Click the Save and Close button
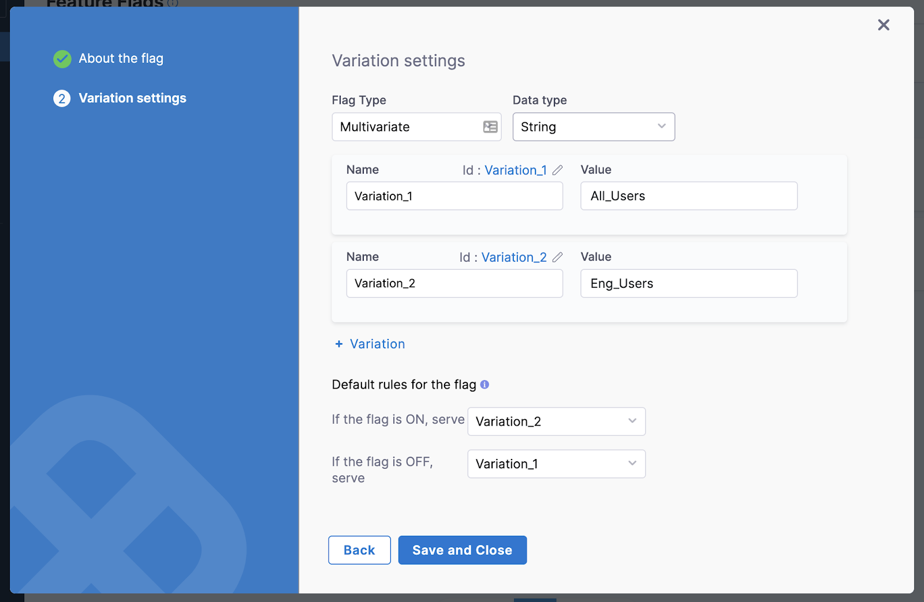 [x=462, y=550]
